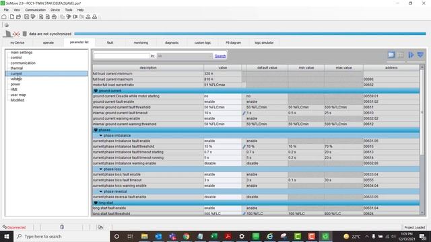Open the FB diagram tab
The height and width of the screenshot is (242, 431).
(x=234, y=42)
